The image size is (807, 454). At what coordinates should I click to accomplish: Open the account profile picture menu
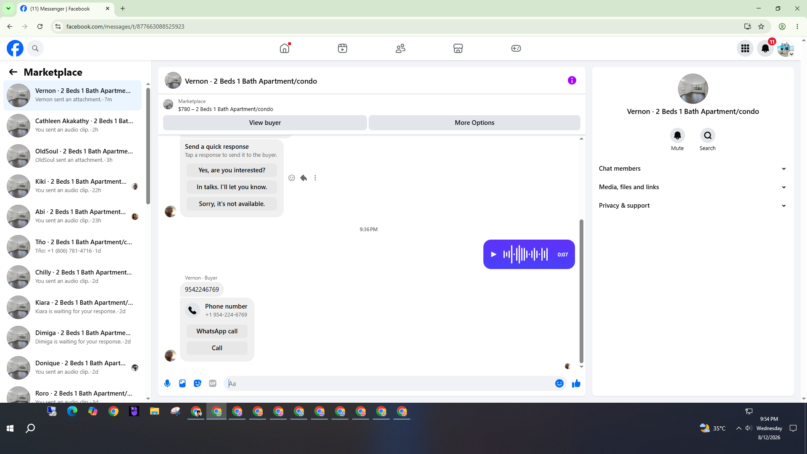[786, 48]
